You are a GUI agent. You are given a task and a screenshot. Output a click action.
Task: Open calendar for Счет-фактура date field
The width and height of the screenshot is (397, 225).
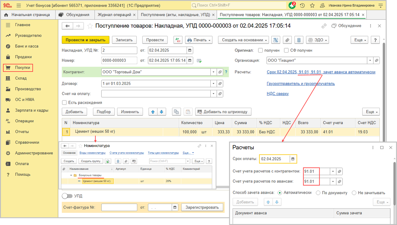click(175, 207)
